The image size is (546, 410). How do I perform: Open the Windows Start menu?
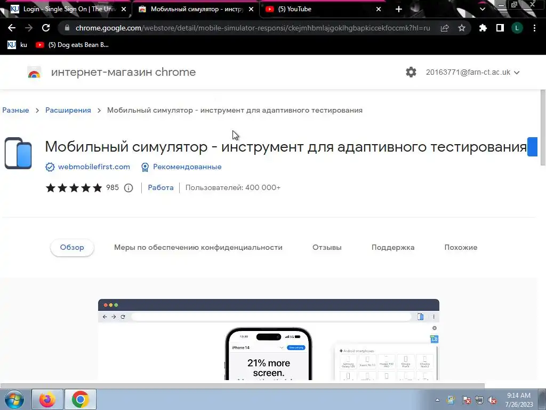click(14, 399)
